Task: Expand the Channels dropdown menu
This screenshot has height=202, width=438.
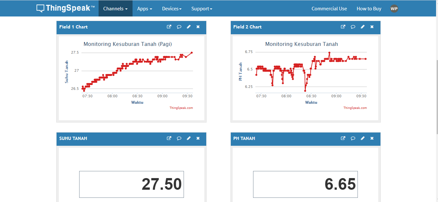Action: 115,9
